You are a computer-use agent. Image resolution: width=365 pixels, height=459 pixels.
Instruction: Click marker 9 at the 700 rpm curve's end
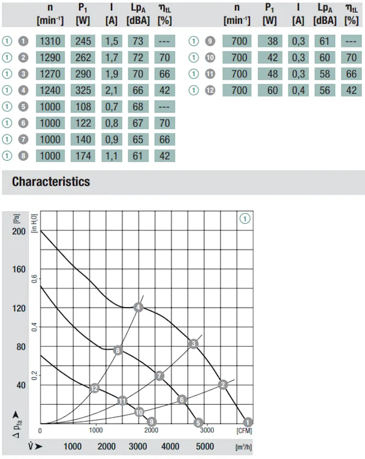point(151,422)
